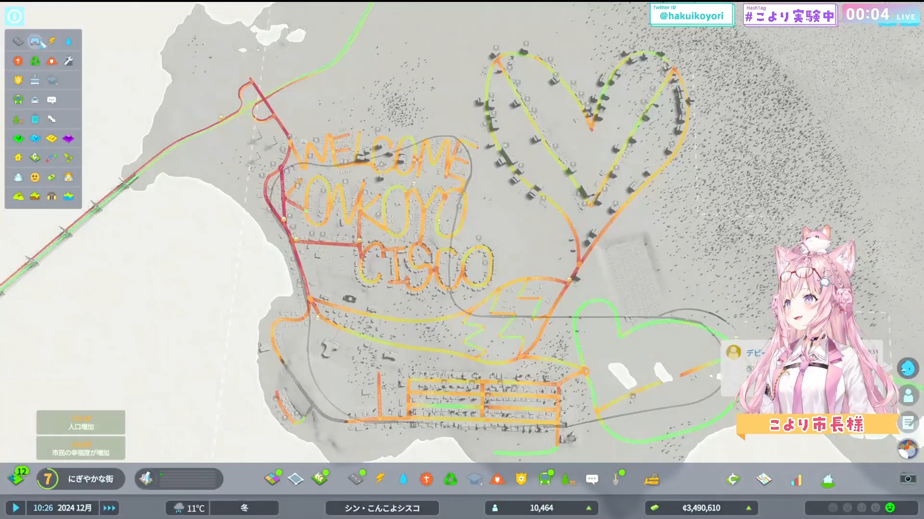
Task: Open Garbage build menu in bottom toolbar
Action: point(450,479)
